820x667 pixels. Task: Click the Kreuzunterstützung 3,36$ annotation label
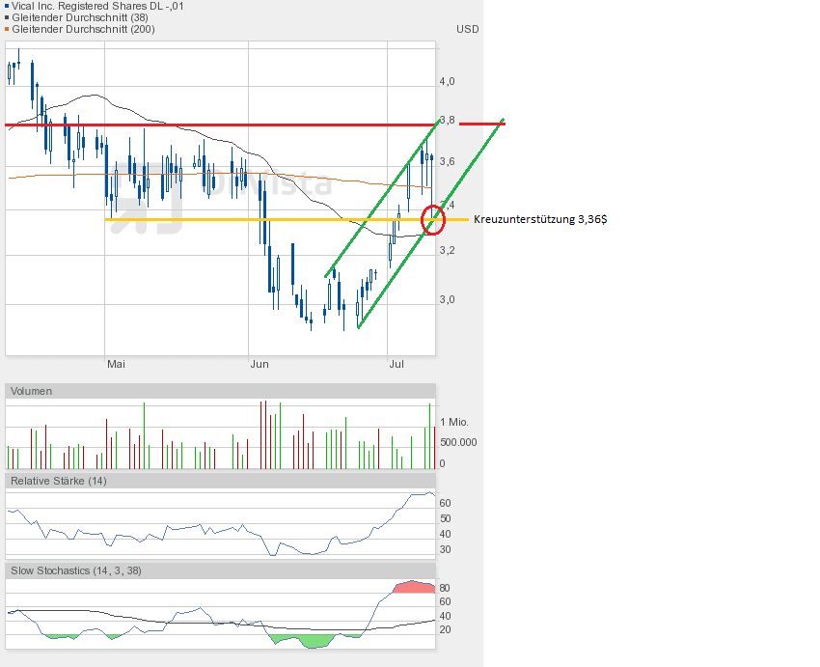click(540, 220)
